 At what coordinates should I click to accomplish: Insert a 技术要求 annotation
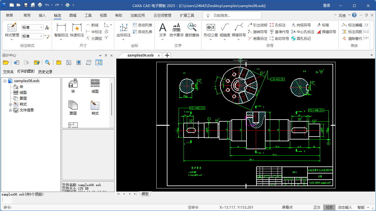(177, 29)
